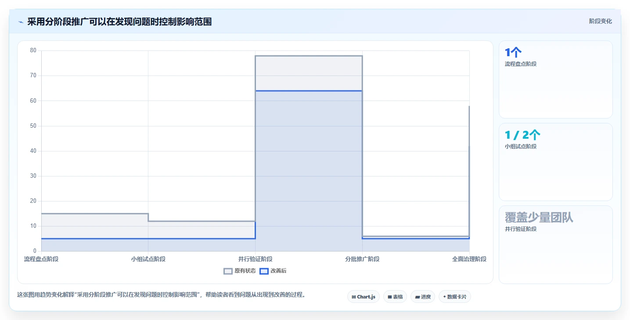Click the 覆盖少量团队 card heading
Image resolution: width=630 pixels, height=320 pixels.
(x=539, y=217)
